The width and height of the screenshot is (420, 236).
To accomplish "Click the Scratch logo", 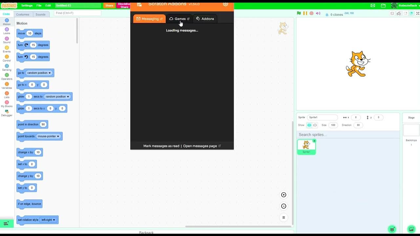I will point(9,6).
